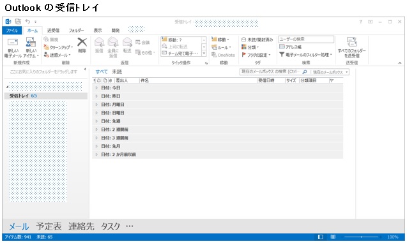This screenshot has height=243, width=407.
Task: Open the Clean Up (クリーンアップ) menu
Action: (x=58, y=47)
